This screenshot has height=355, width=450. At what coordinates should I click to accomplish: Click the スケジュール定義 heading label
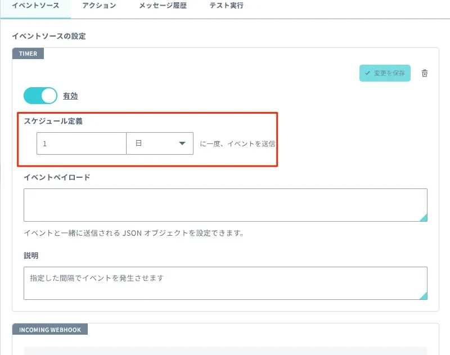point(53,121)
